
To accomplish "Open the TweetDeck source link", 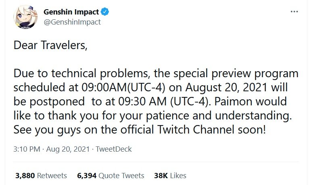I will (114, 149).
